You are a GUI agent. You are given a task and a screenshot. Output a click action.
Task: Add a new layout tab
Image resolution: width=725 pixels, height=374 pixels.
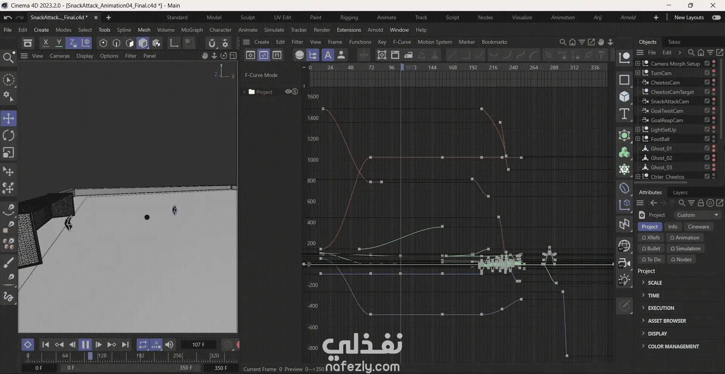[656, 18]
